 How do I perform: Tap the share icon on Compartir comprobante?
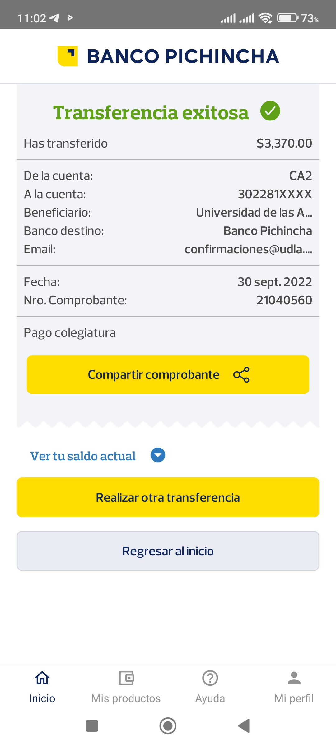[x=241, y=375]
